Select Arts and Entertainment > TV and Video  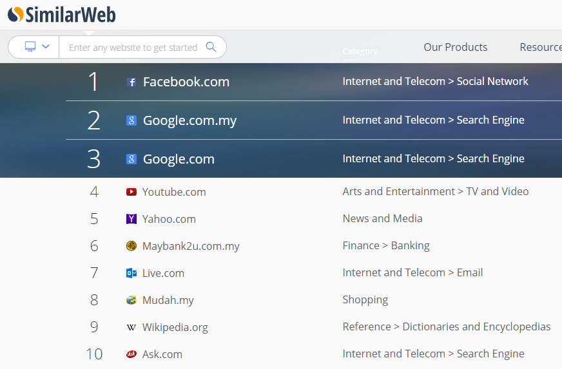click(436, 191)
